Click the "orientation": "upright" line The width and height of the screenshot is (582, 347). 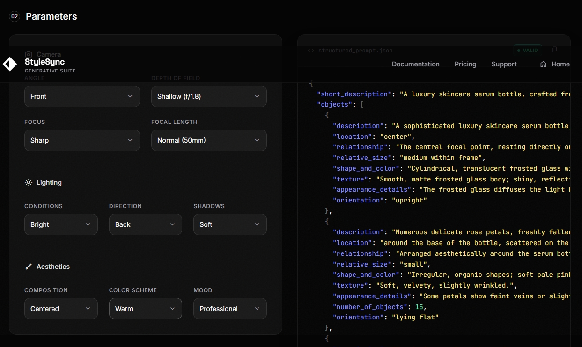(x=380, y=200)
